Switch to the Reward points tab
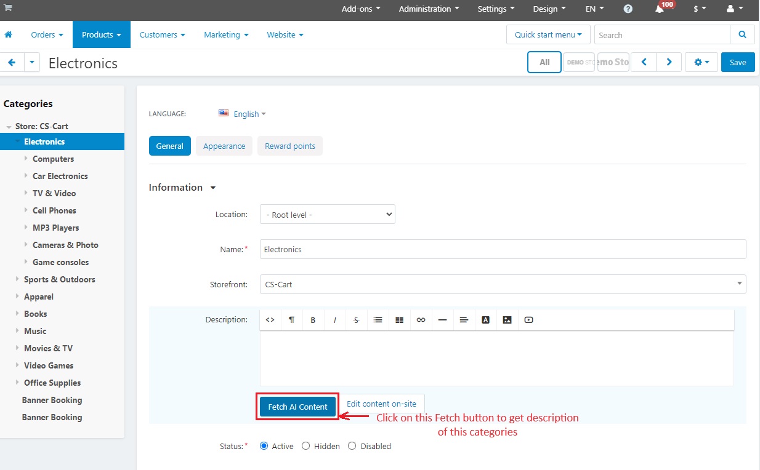Screen dimensions: 760x470 [290, 146]
